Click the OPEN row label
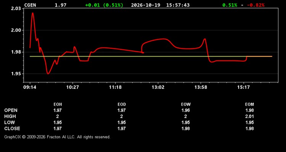This screenshot has height=152, width=286. [11, 110]
